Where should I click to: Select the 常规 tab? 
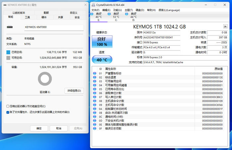tap(11, 17)
